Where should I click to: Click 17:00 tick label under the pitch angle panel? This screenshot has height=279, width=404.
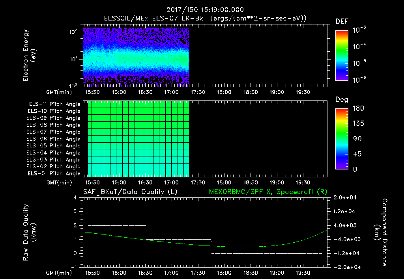[171, 182]
